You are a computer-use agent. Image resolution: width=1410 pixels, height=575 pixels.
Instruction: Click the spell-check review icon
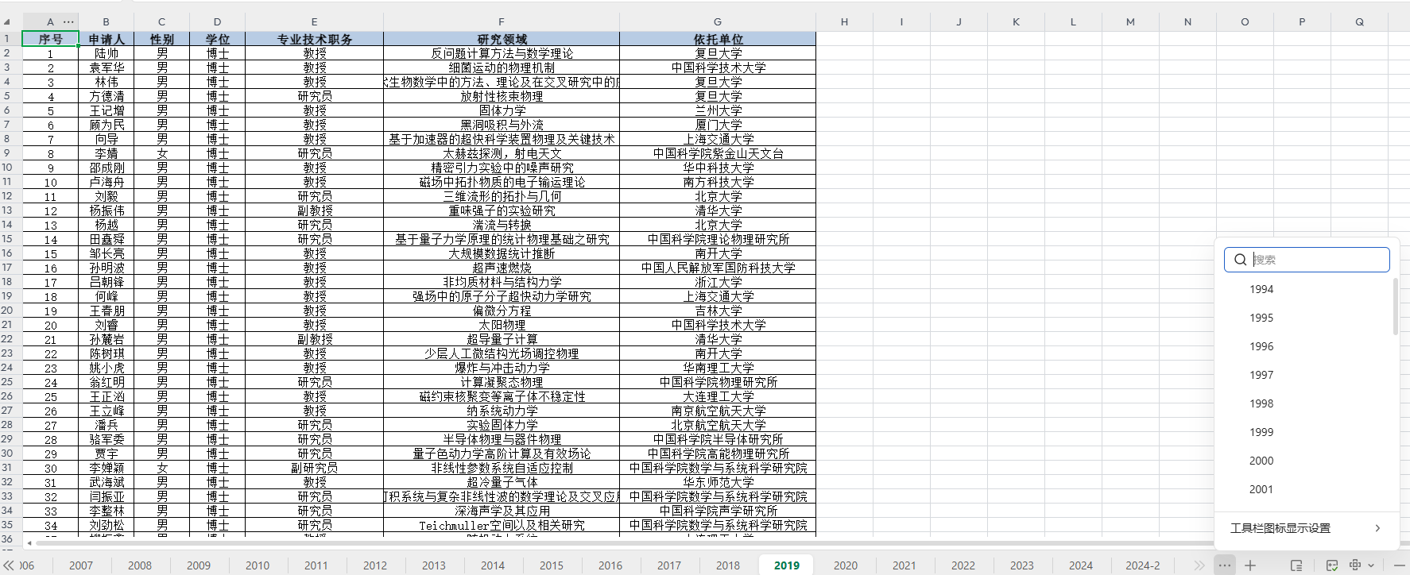pyautogui.click(x=1332, y=565)
